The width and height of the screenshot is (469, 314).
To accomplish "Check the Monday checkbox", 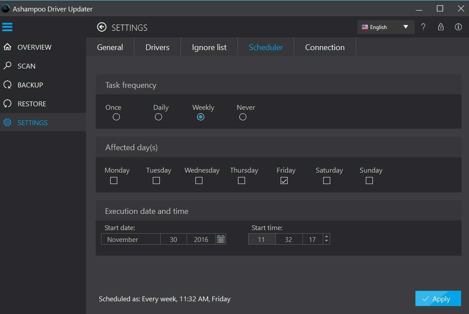I will pos(114,180).
